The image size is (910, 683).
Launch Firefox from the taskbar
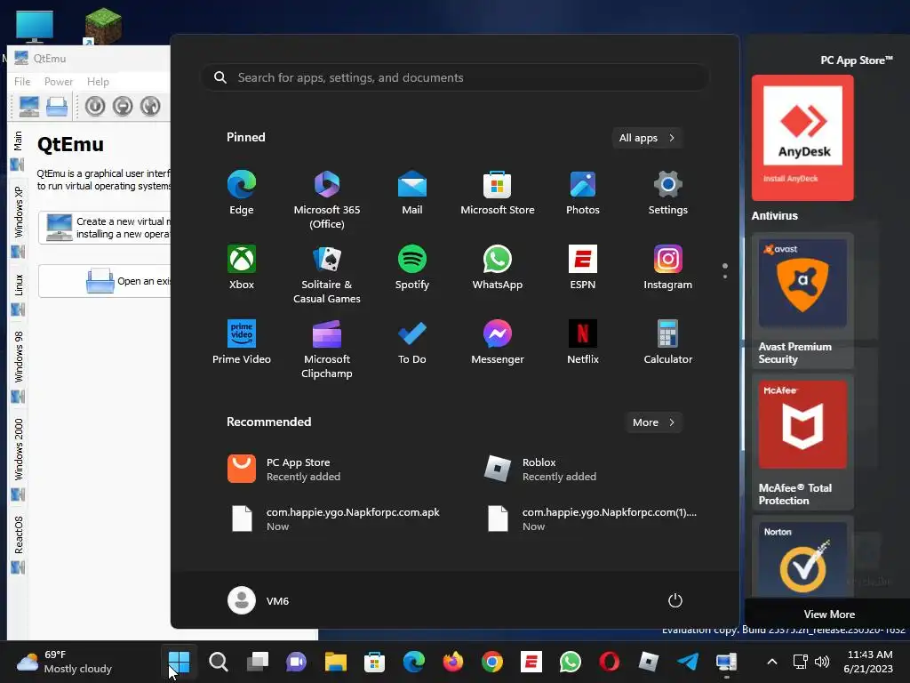tap(452, 662)
